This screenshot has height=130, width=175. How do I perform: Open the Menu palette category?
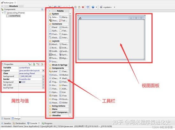(x=59, y=109)
